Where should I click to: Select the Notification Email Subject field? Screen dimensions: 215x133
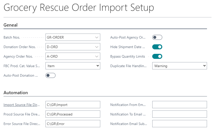coord(179,124)
